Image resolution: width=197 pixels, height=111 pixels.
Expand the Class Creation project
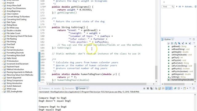click(2, 14)
